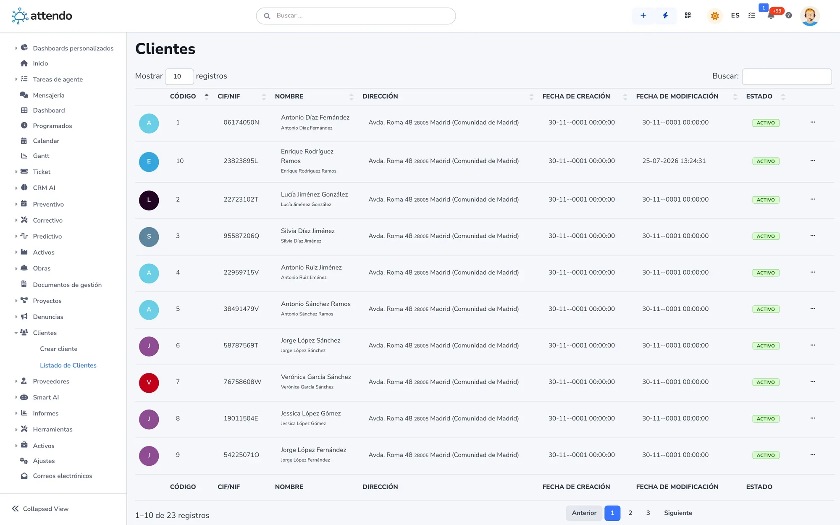Go to page 3 of results
840x525 pixels.
pyautogui.click(x=648, y=513)
